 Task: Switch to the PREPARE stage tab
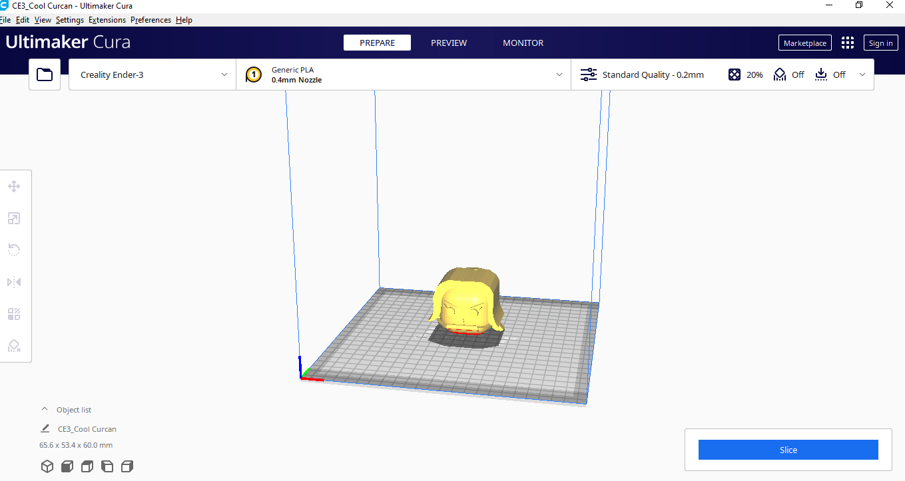tap(377, 43)
